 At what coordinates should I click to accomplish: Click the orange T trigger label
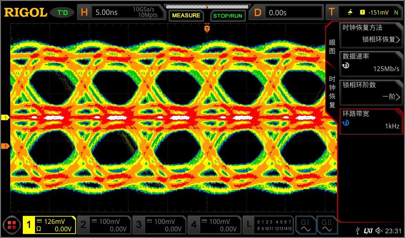pos(331,12)
